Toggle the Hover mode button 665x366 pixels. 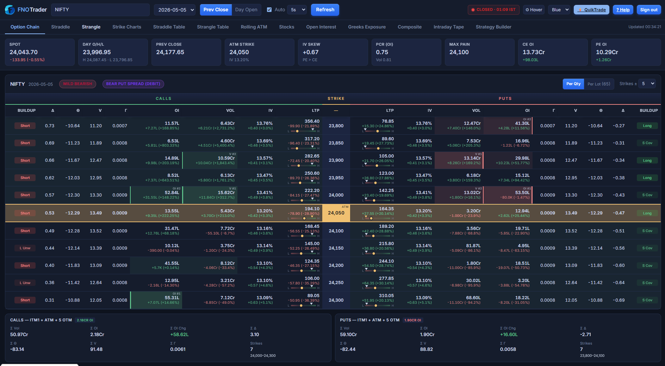pyautogui.click(x=534, y=10)
